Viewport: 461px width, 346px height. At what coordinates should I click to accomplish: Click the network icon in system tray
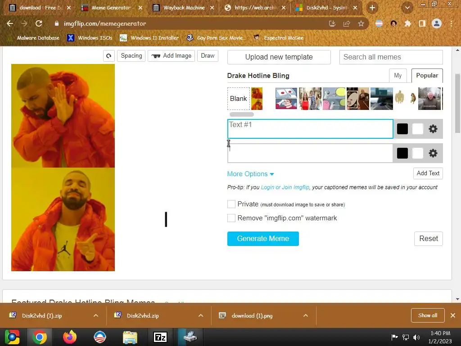[406, 337]
